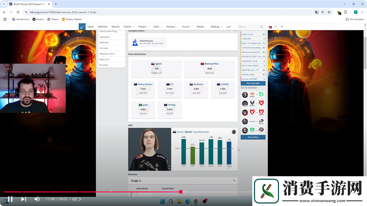Open the Matches menu item
The height and width of the screenshot is (206, 367).
coord(103,27)
